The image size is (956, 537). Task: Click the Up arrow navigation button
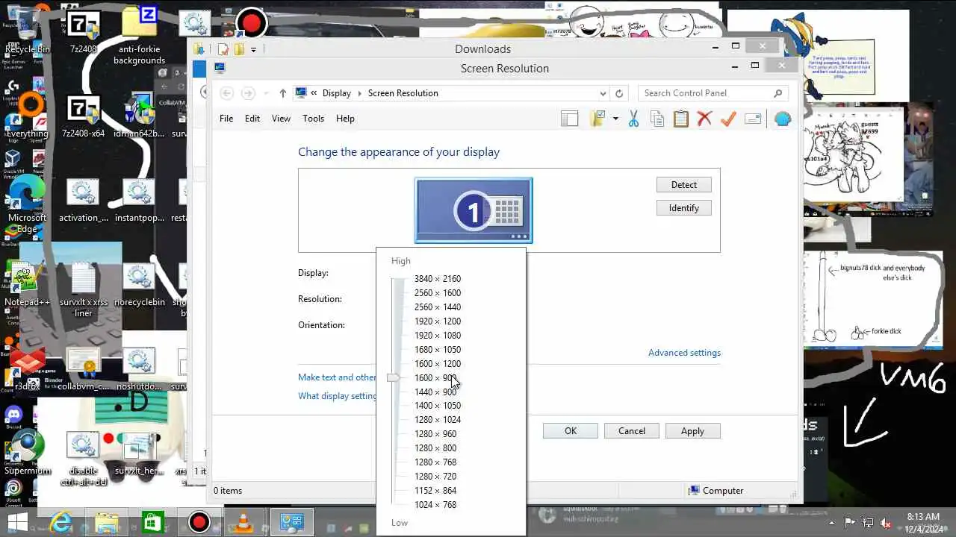coord(282,93)
